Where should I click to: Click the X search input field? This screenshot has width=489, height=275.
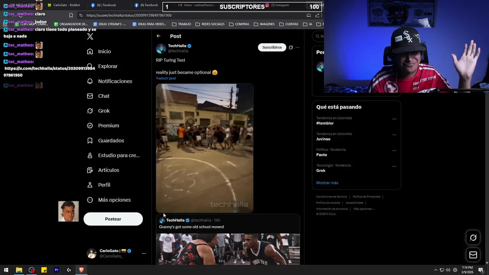(318, 36)
